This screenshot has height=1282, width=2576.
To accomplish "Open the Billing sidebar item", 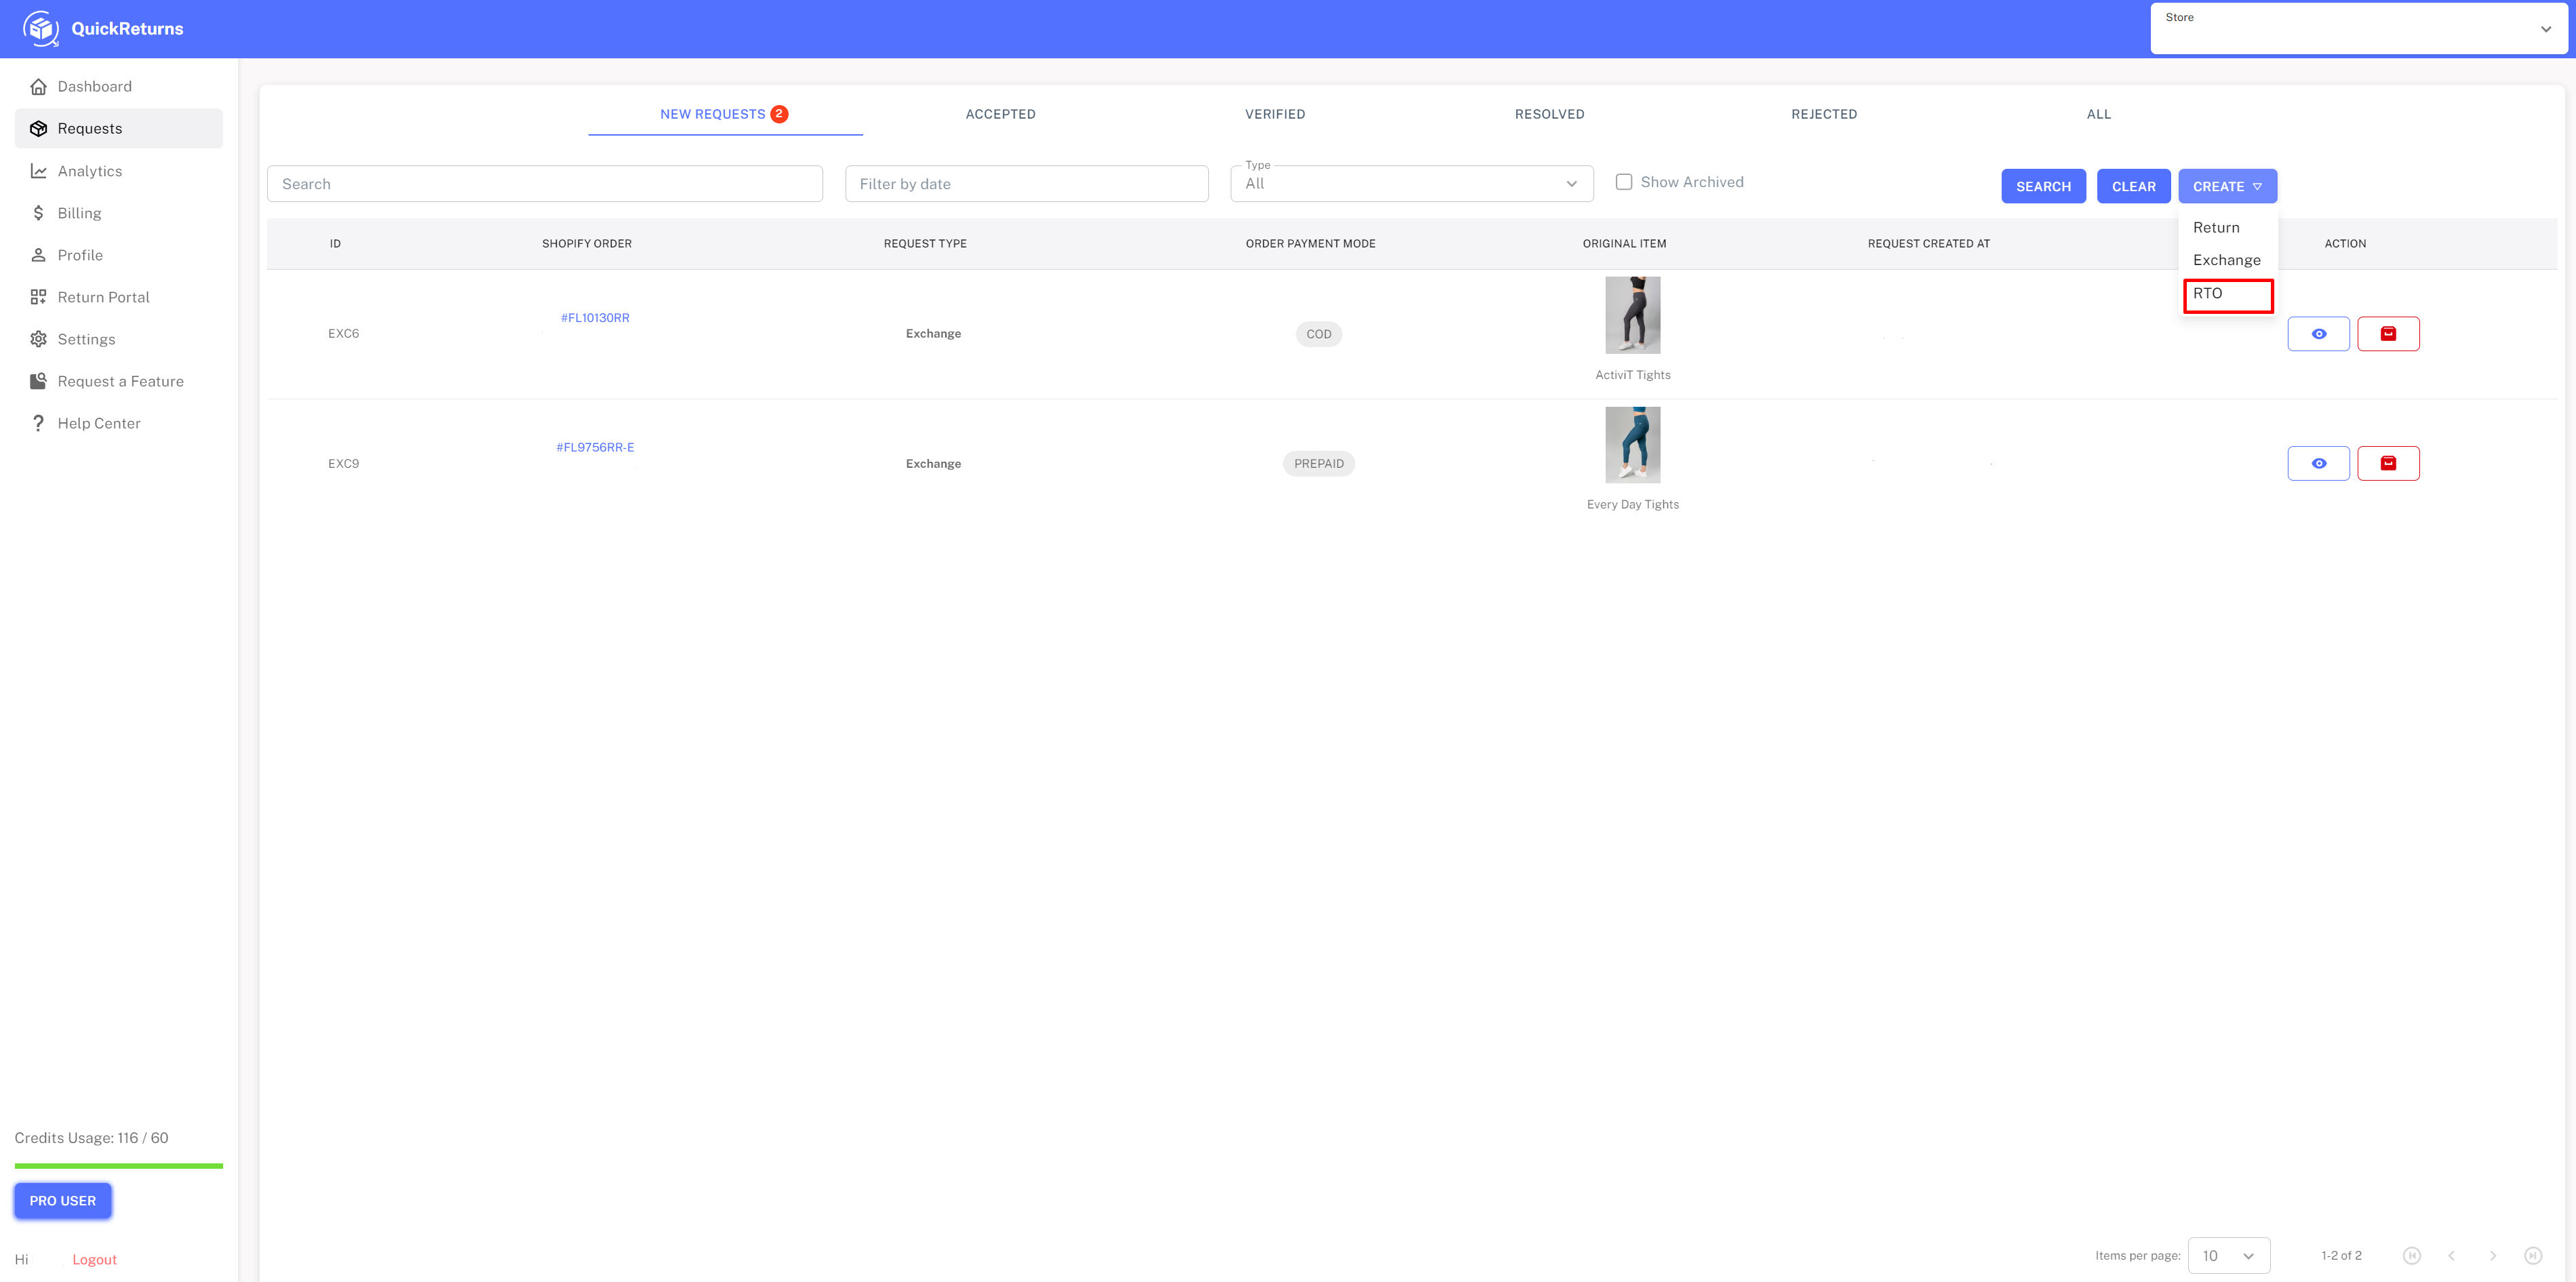I will 119,213.
